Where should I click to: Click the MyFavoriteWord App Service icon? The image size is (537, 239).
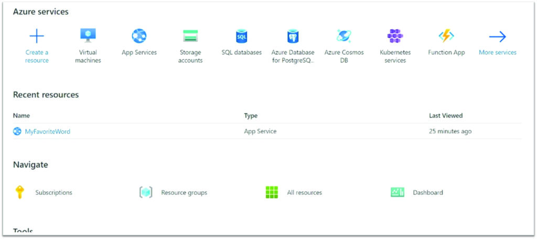17,131
